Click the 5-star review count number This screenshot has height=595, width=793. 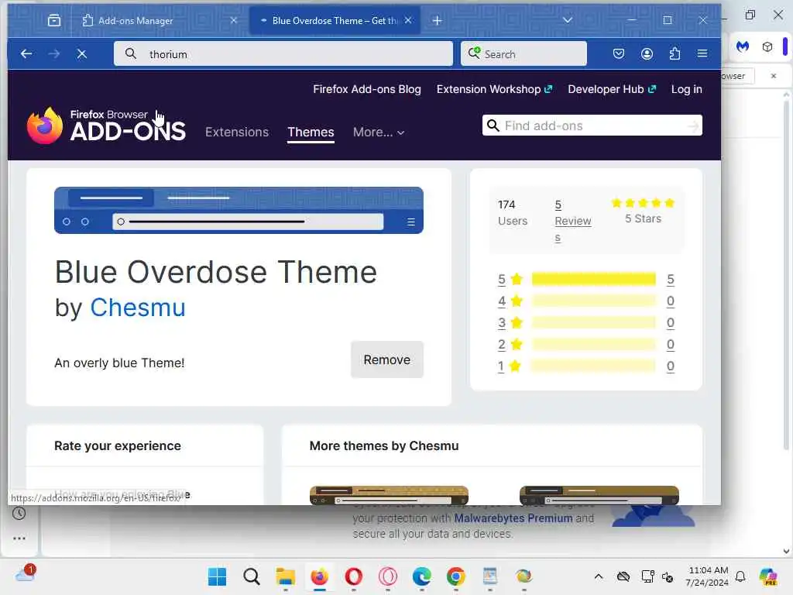click(x=670, y=279)
